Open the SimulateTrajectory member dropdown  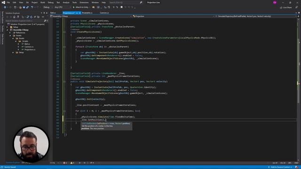pyautogui.click(x=256, y=16)
